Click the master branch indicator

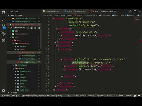click(6, 96)
